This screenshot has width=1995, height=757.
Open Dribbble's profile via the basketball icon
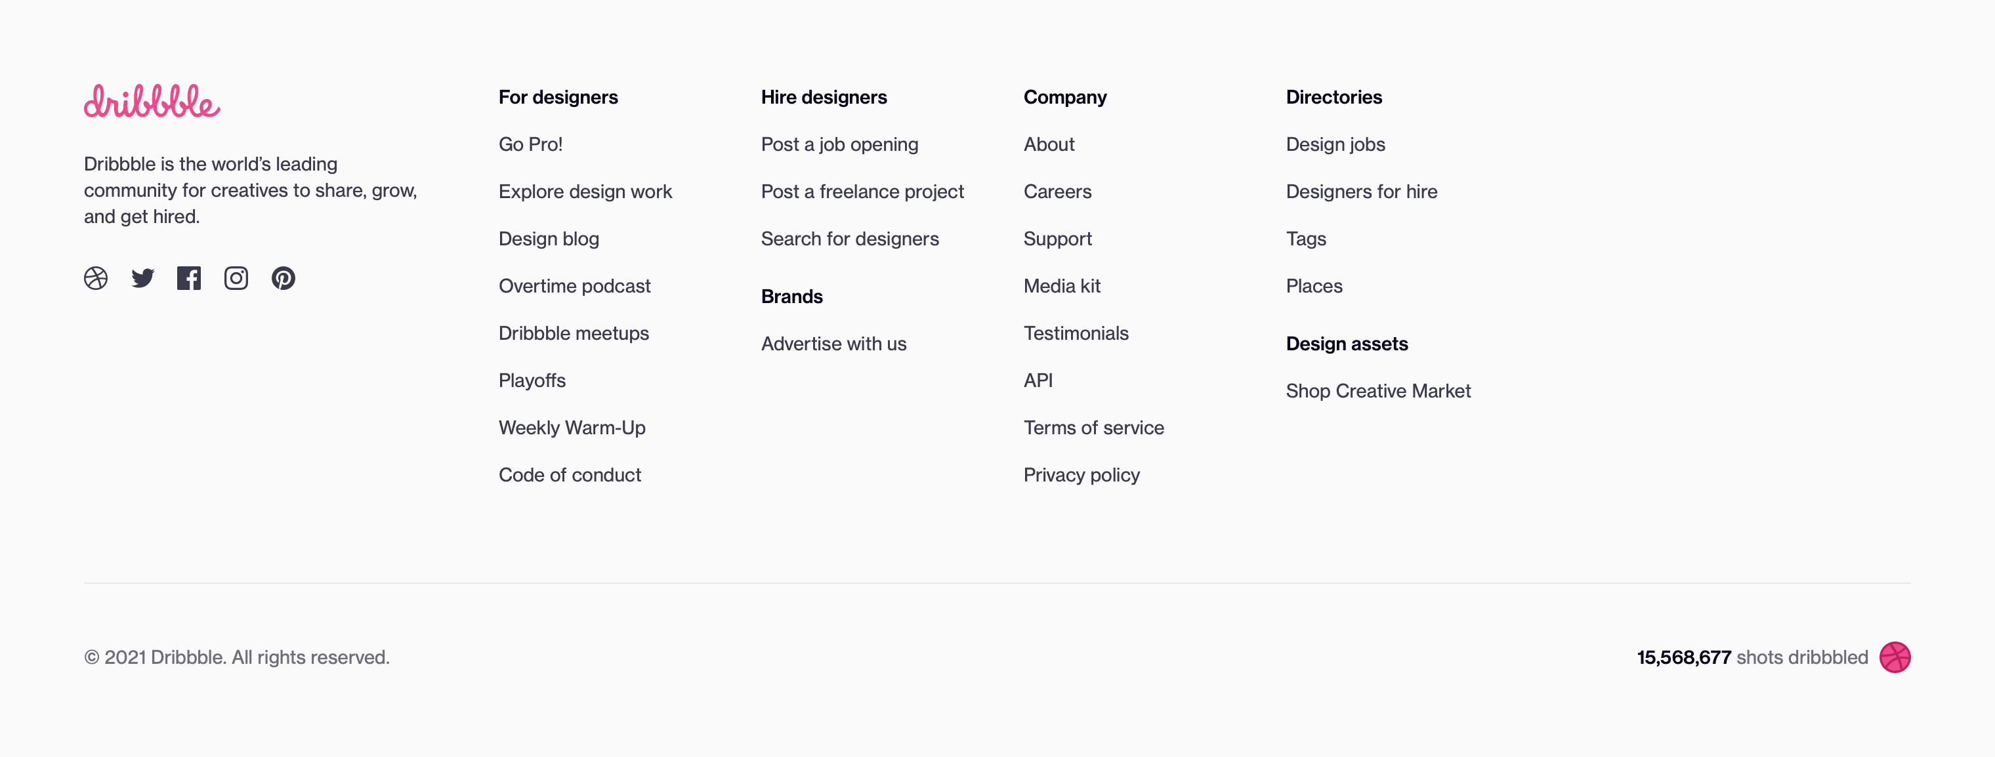click(x=94, y=278)
